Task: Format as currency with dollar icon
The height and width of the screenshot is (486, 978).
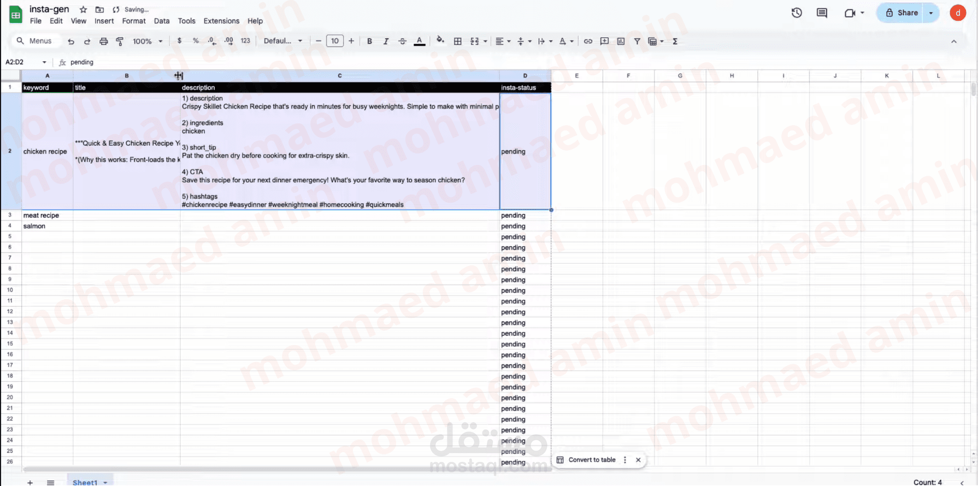Action: (179, 41)
